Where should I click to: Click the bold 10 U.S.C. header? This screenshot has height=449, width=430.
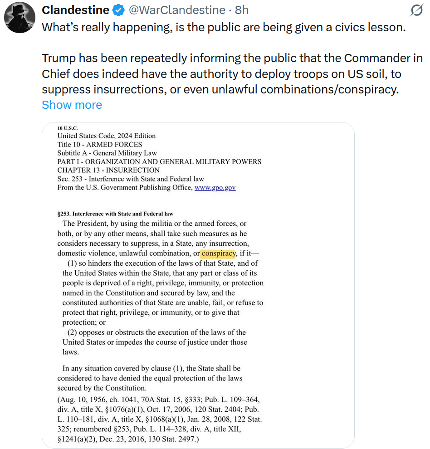[68, 128]
